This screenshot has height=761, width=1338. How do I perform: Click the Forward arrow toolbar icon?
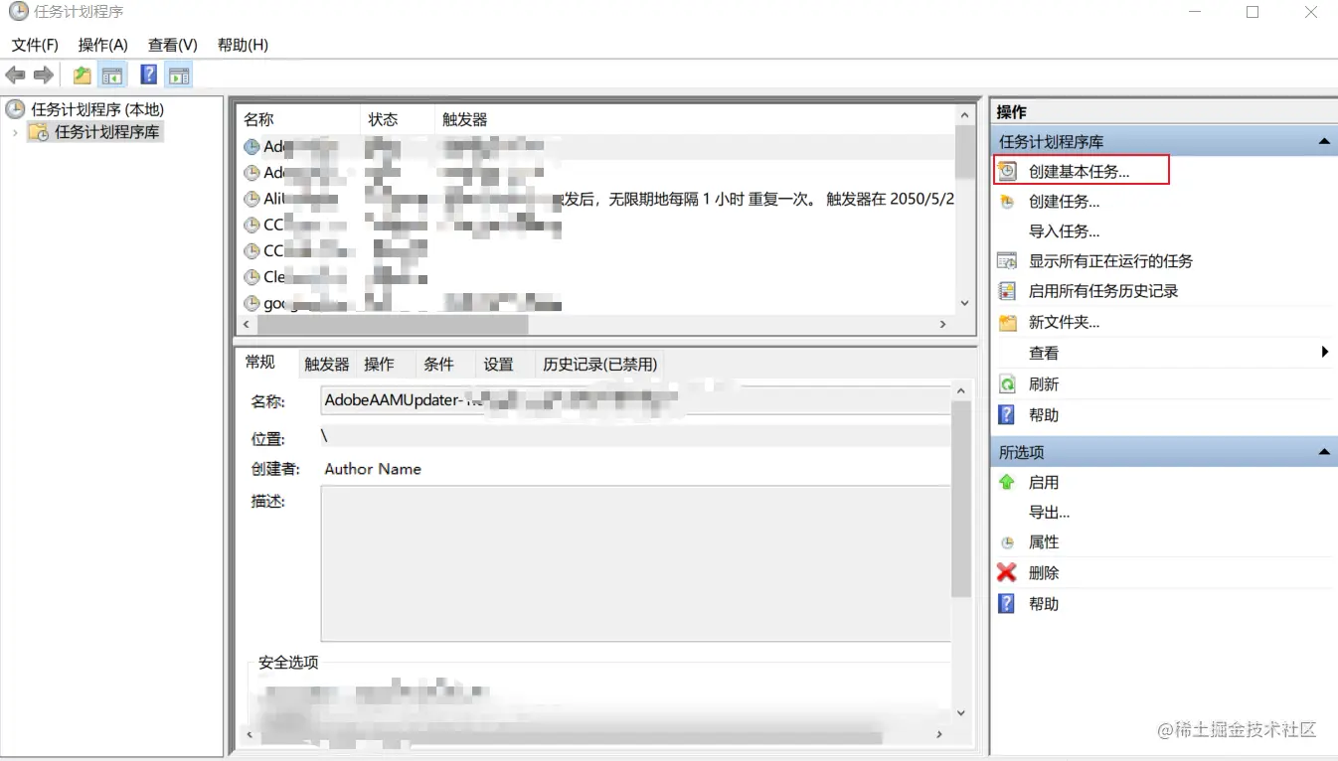coord(43,76)
